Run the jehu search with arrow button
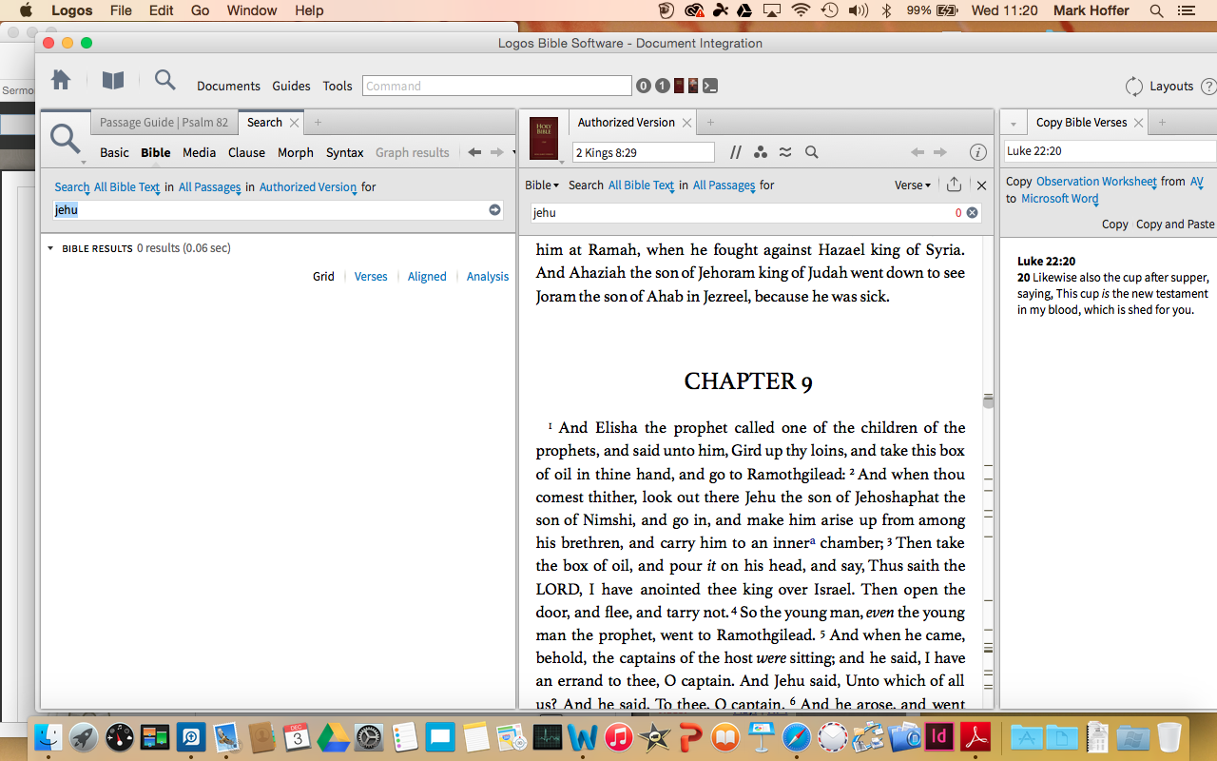This screenshot has height=761, width=1217. point(494,209)
